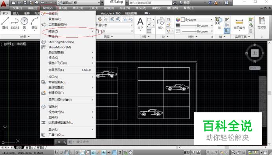Toggle polar tracking in status bar
The image size is (272, 155).
77,152
